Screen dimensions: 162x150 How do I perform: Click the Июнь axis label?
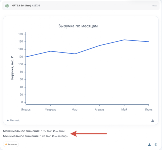[149, 109]
